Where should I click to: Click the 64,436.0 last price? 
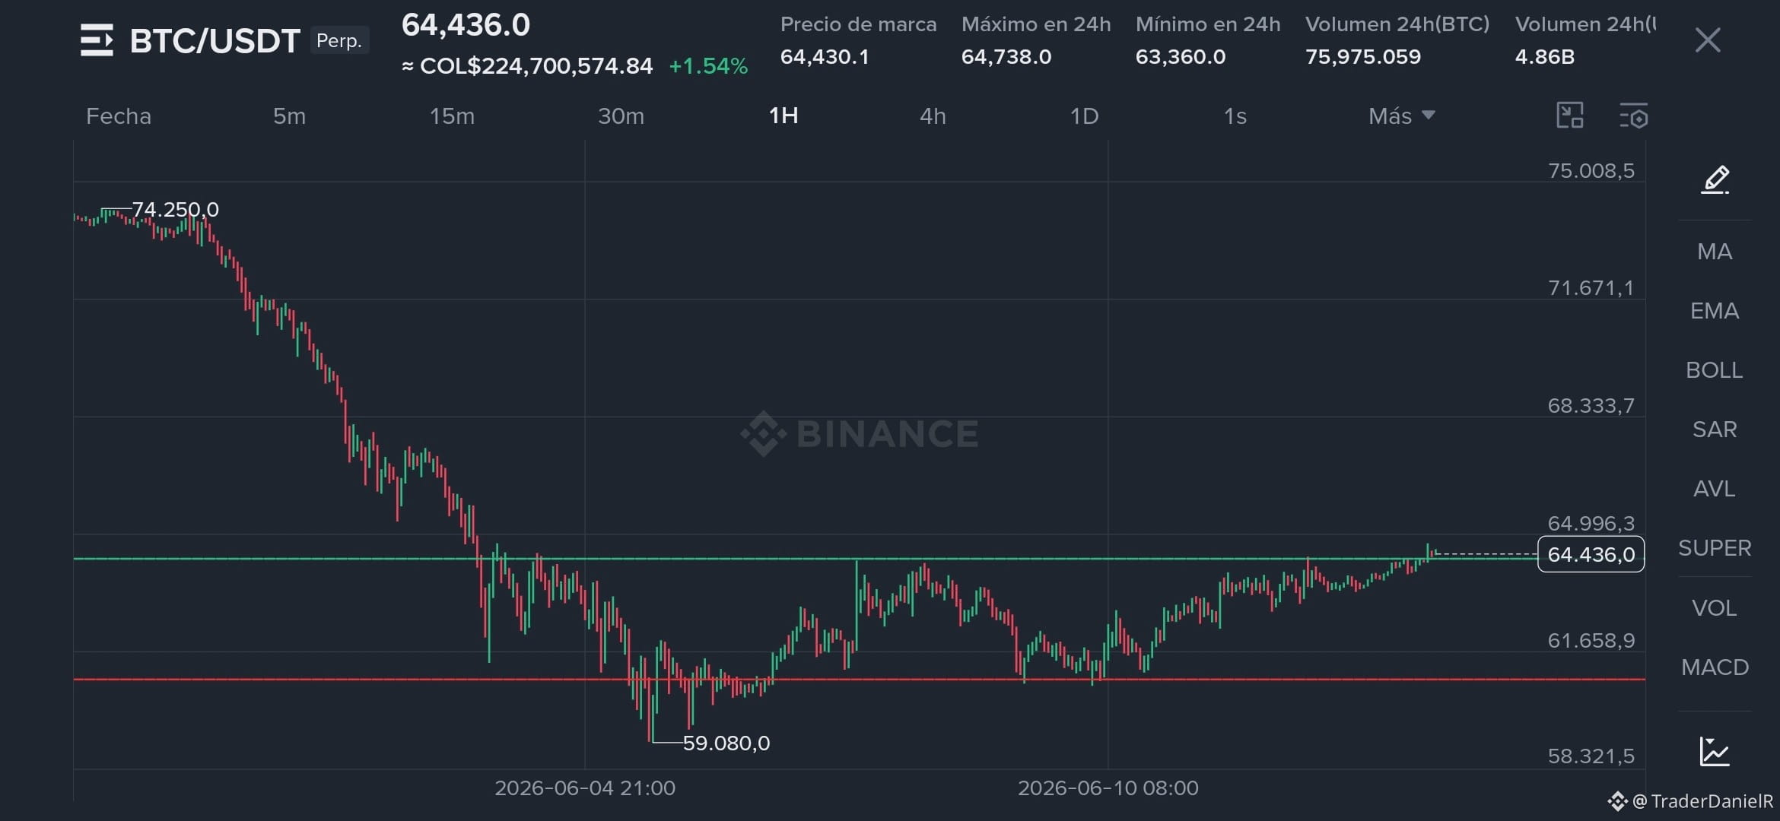click(x=466, y=25)
